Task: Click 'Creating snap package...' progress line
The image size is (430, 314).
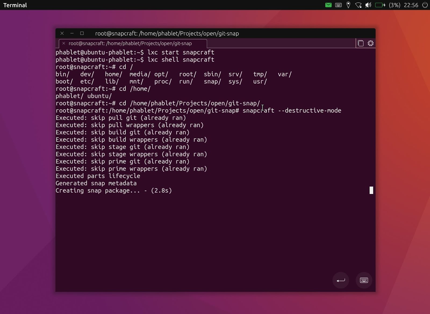Action: point(114,190)
